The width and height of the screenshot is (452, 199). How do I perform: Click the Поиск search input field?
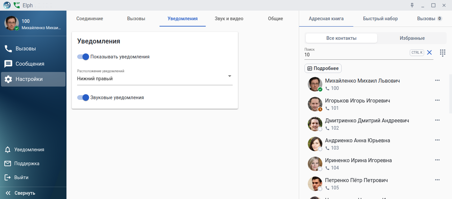coord(356,55)
